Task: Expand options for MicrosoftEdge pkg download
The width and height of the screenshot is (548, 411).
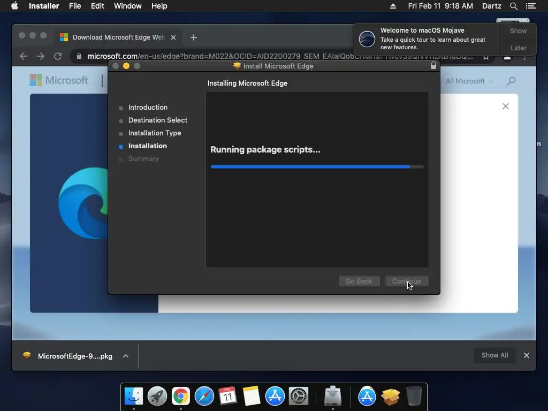Action: [x=126, y=356]
